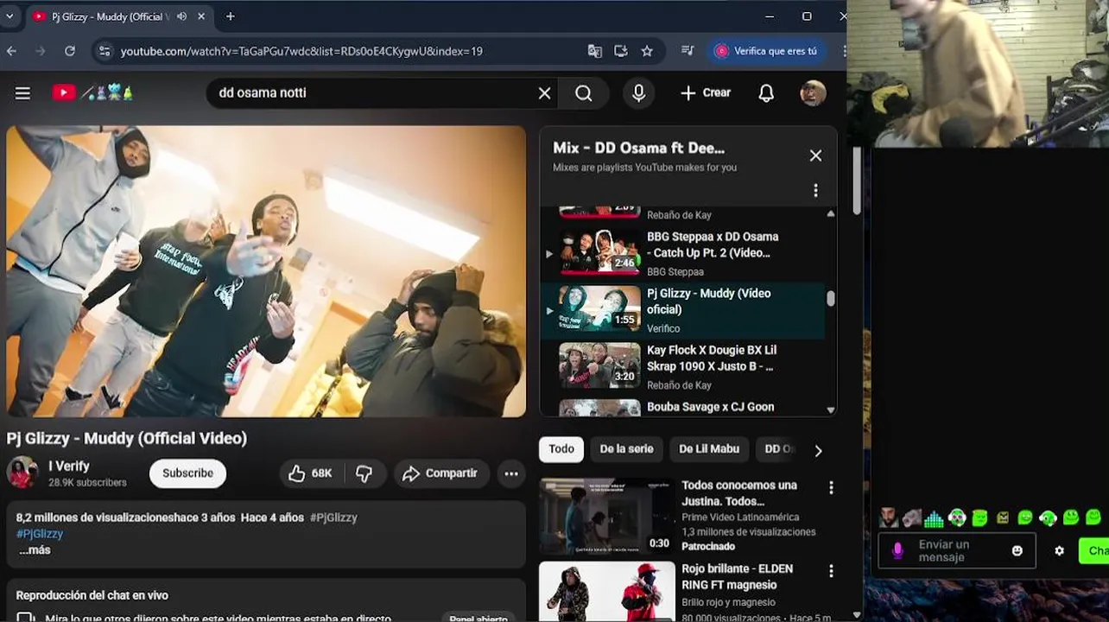Open Chrome media controls icon
Image resolution: width=1109 pixels, height=622 pixels.
[x=688, y=51]
